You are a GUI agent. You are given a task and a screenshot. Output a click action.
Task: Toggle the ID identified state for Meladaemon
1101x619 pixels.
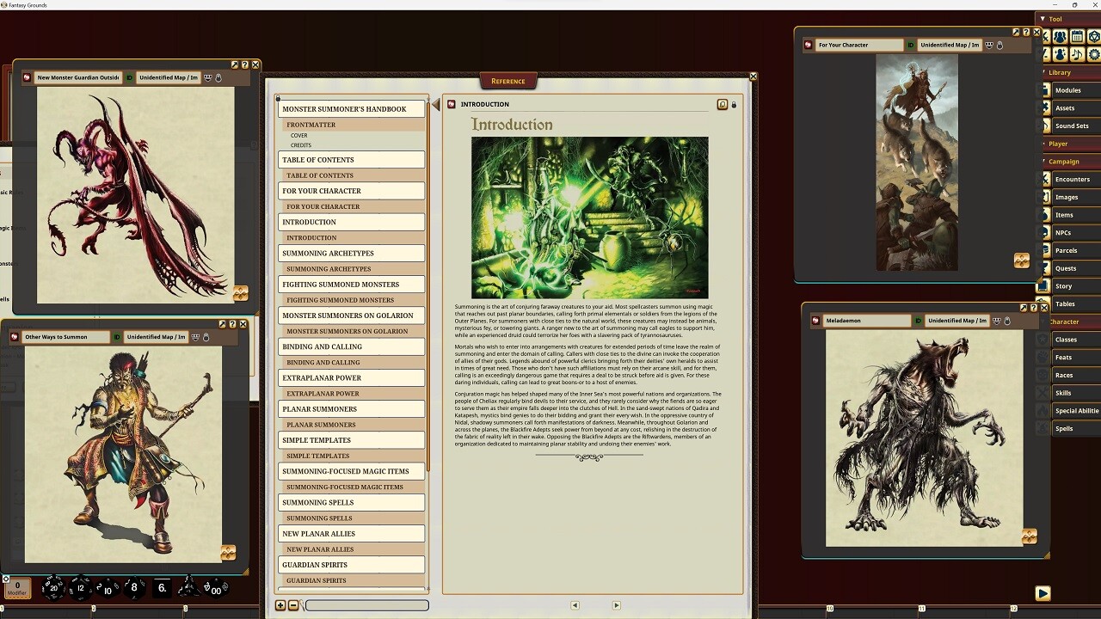click(919, 321)
